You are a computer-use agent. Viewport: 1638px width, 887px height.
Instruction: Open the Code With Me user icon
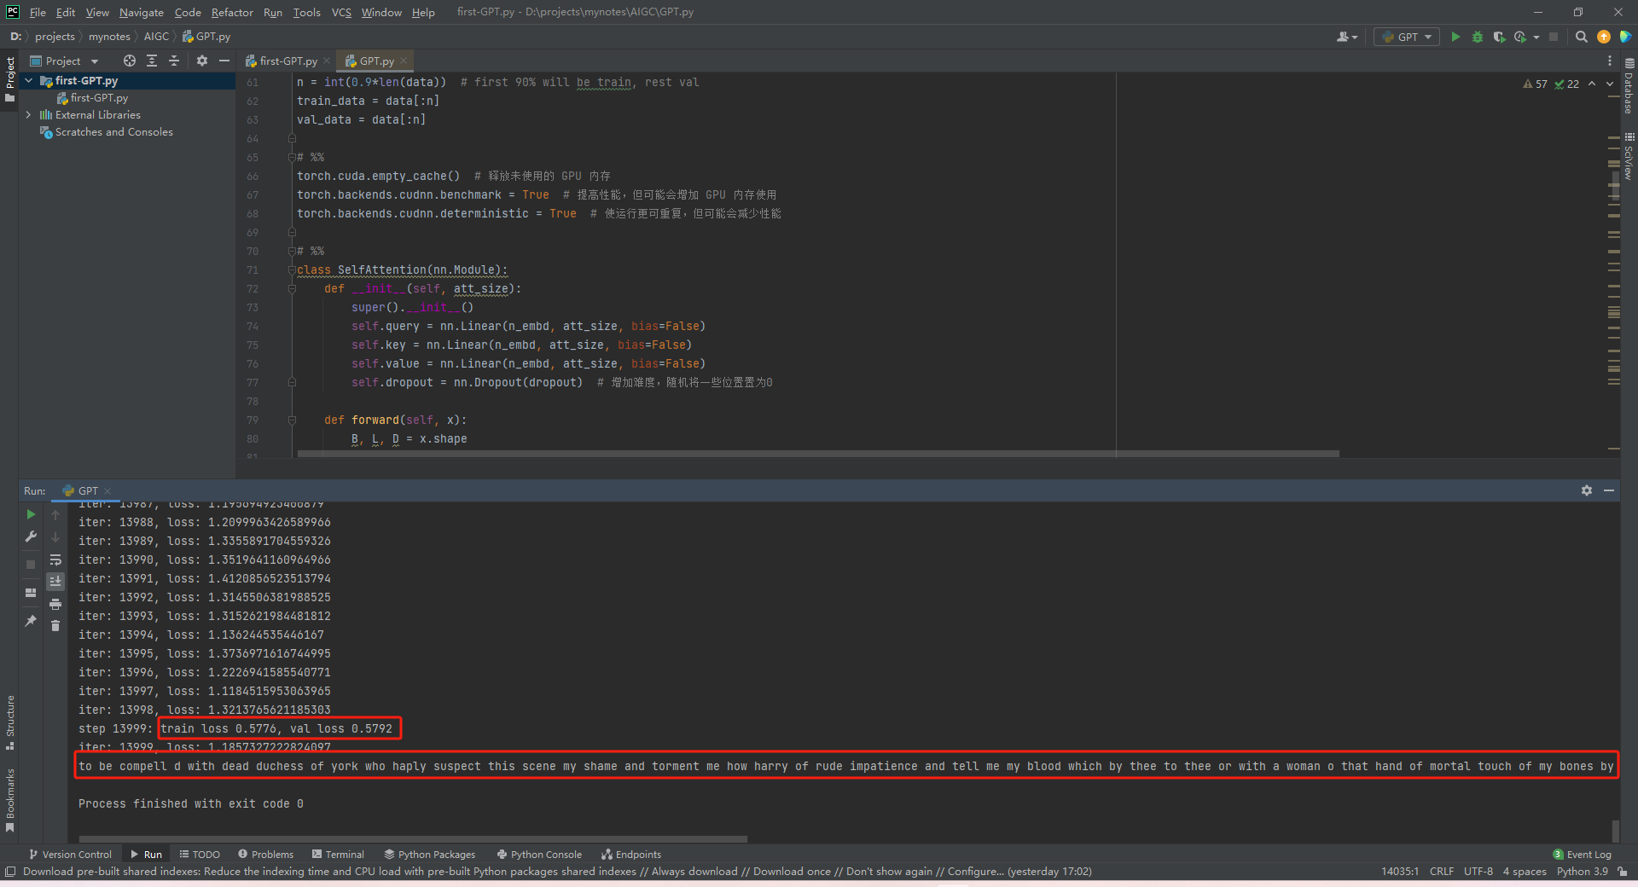point(1344,37)
